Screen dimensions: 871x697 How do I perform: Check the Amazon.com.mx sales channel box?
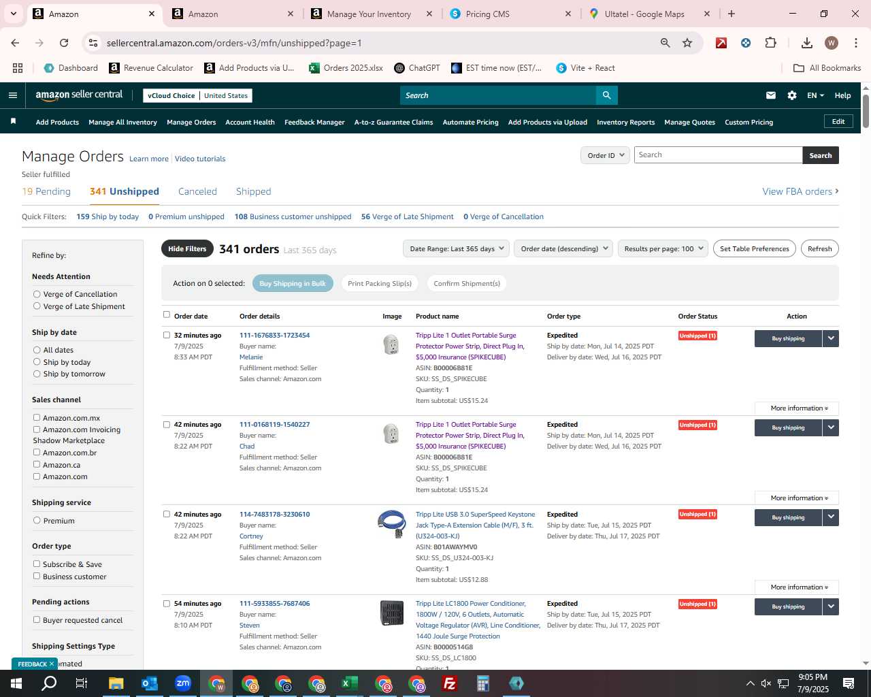tap(37, 417)
